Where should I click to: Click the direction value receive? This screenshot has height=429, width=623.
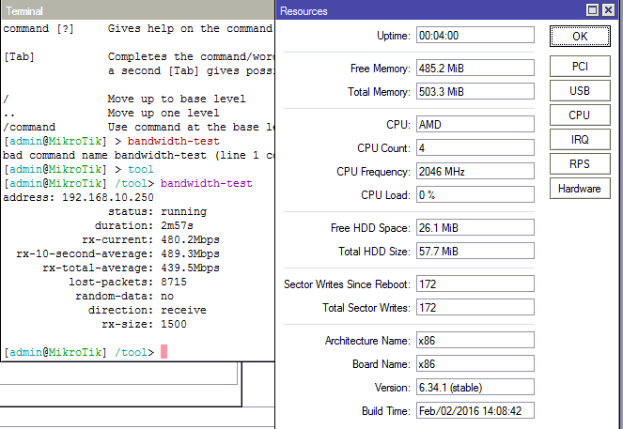tap(183, 310)
